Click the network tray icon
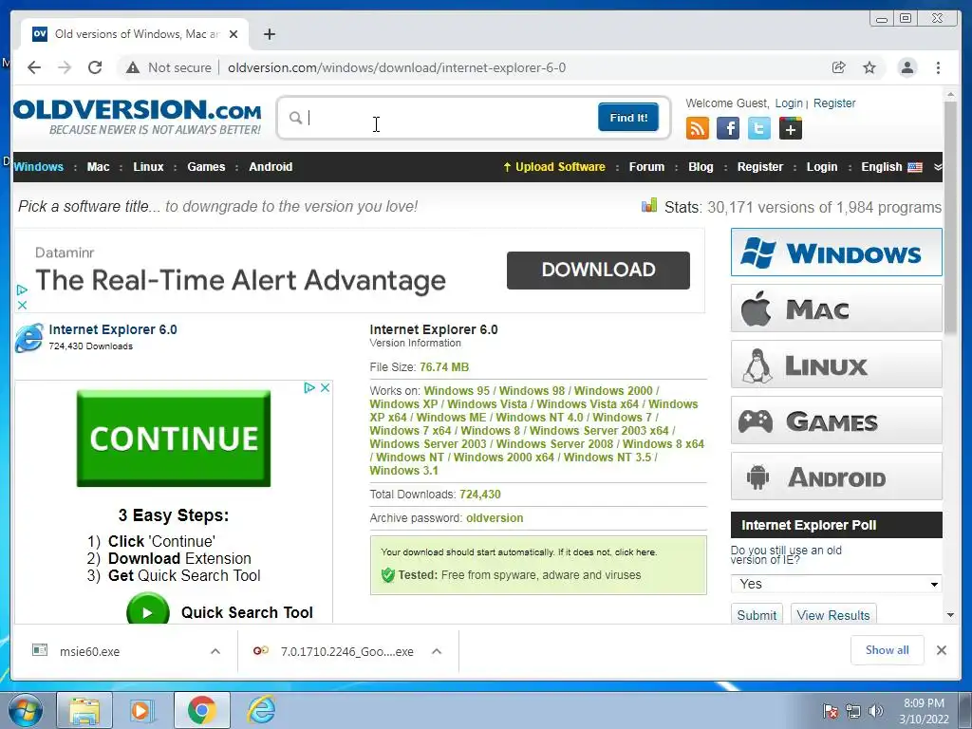 point(853,711)
